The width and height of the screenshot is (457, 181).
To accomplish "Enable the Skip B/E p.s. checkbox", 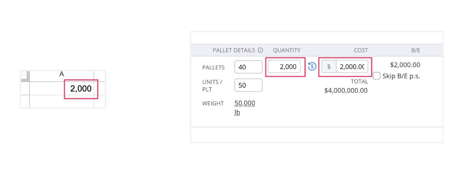I will (x=377, y=76).
